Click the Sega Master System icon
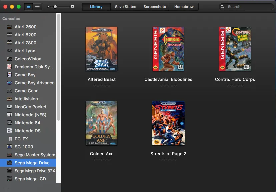Image resolution: width=276 pixels, height=192 pixels. 9,155
